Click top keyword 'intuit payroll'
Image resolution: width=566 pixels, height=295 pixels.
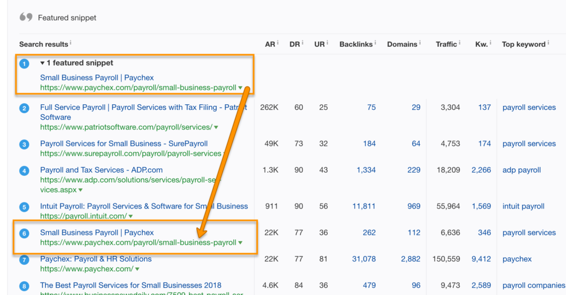click(x=523, y=206)
